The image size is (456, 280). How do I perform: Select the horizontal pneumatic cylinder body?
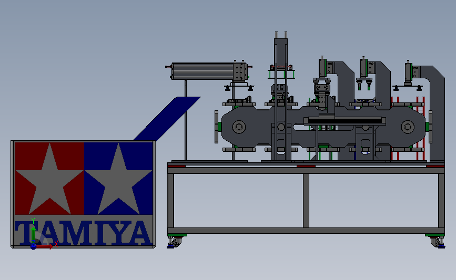[202, 71]
